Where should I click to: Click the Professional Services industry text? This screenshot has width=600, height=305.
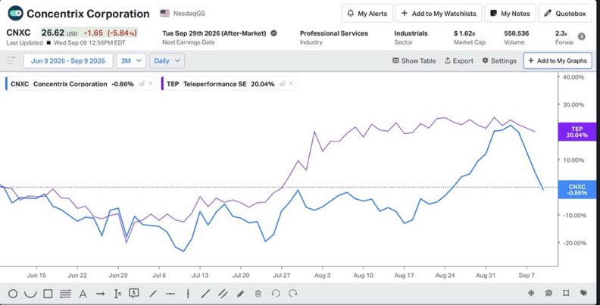(334, 33)
